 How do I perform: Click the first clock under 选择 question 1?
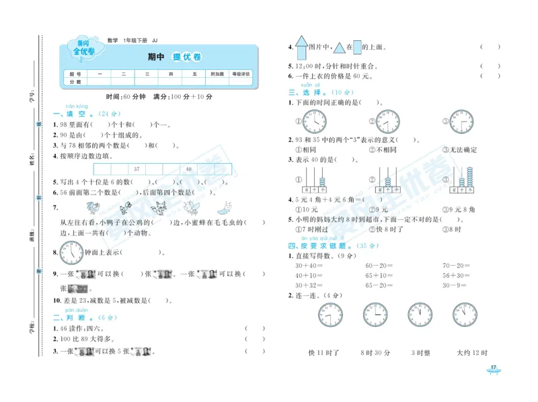click(314, 121)
